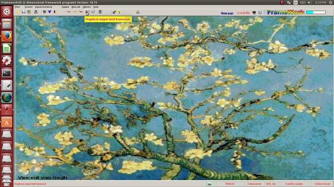Viewport: 334px width, 187px height.
Task: Click the yellow light bulb icon
Action: pyautogui.click(x=120, y=12)
